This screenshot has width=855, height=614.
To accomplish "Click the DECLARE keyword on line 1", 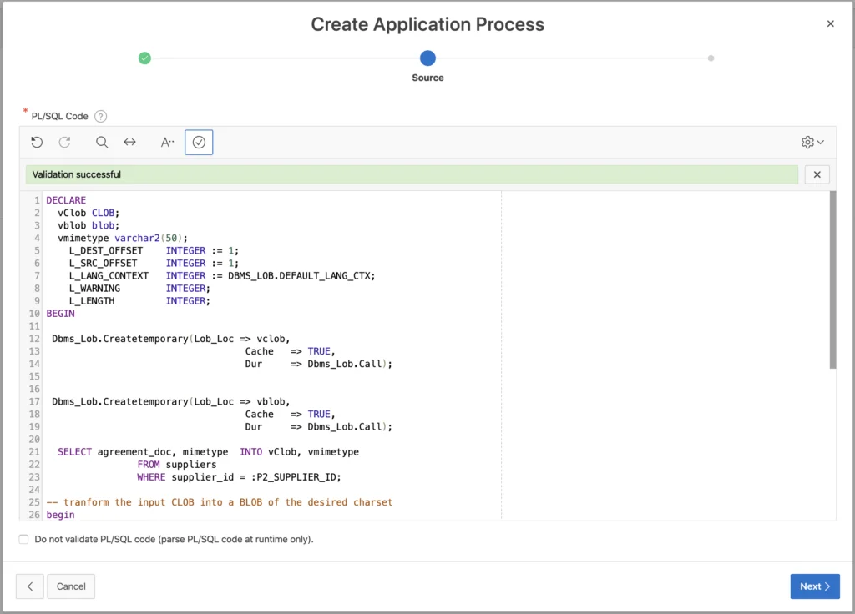I will pos(66,200).
